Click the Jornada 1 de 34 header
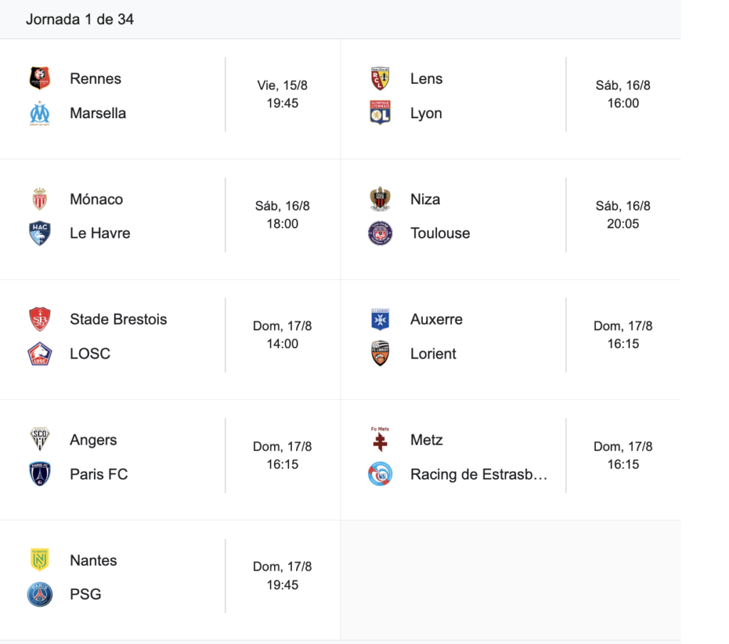This screenshot has height=644, width=729. tap(80, 19)
